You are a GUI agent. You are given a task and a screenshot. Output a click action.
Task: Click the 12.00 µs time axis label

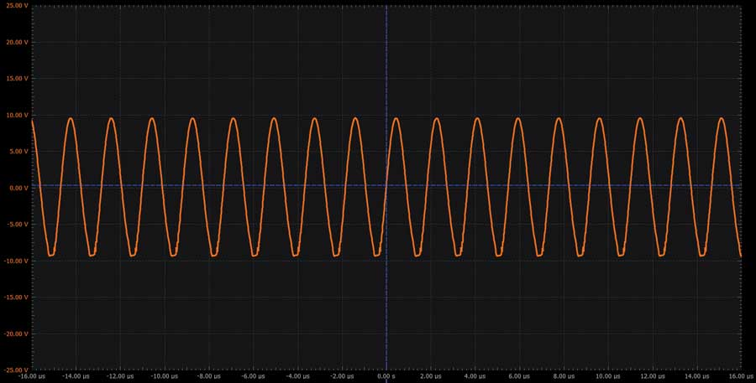click(652, 376)
